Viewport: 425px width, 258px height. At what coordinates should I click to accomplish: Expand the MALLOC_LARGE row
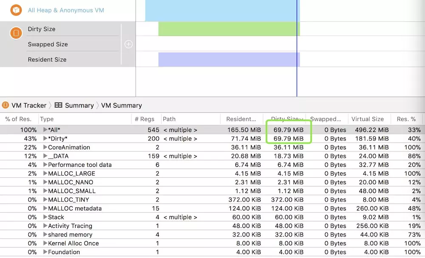(x=45, y=173)
